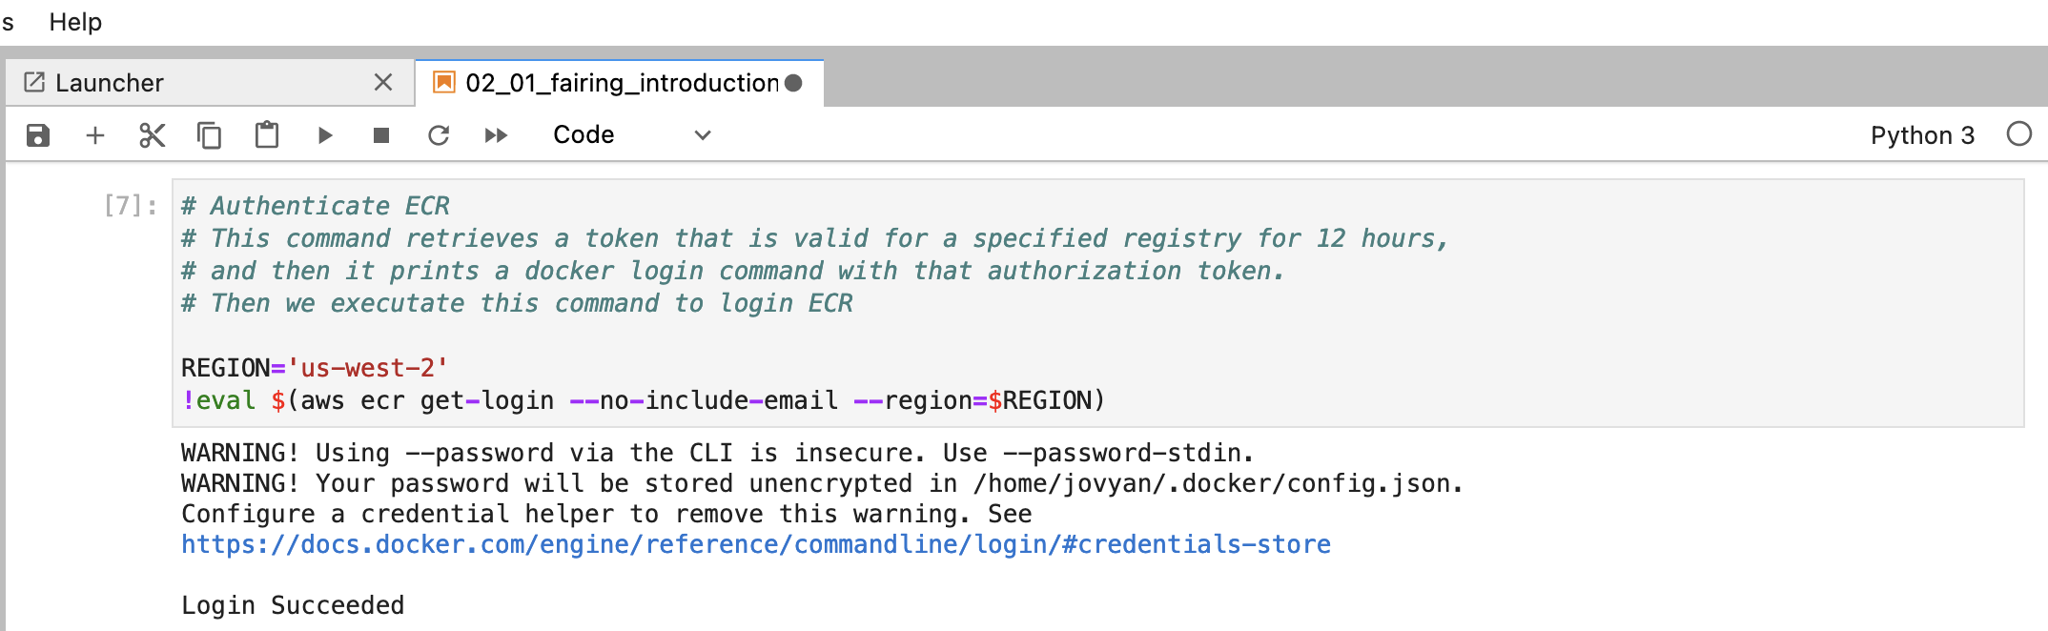The image size is (2048, 631).
Task: Click inside the REGION code line
Action: pyautogui.click(x=315, y=368)
